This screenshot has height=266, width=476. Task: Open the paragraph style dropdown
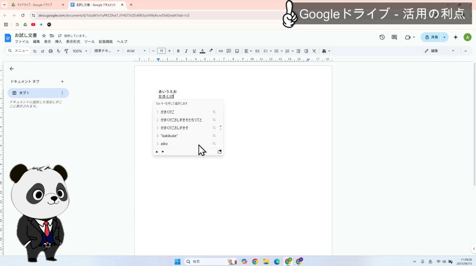[106, 51]
